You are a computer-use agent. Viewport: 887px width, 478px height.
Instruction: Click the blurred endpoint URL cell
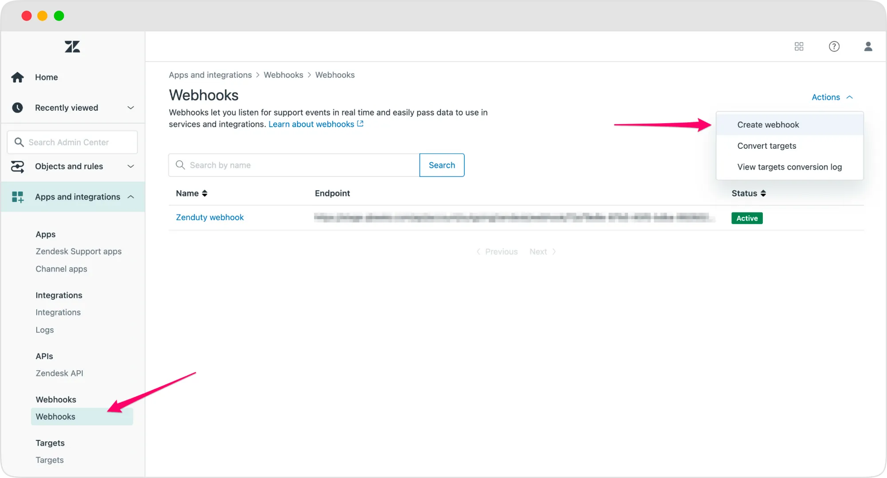(x=514, y=217)
